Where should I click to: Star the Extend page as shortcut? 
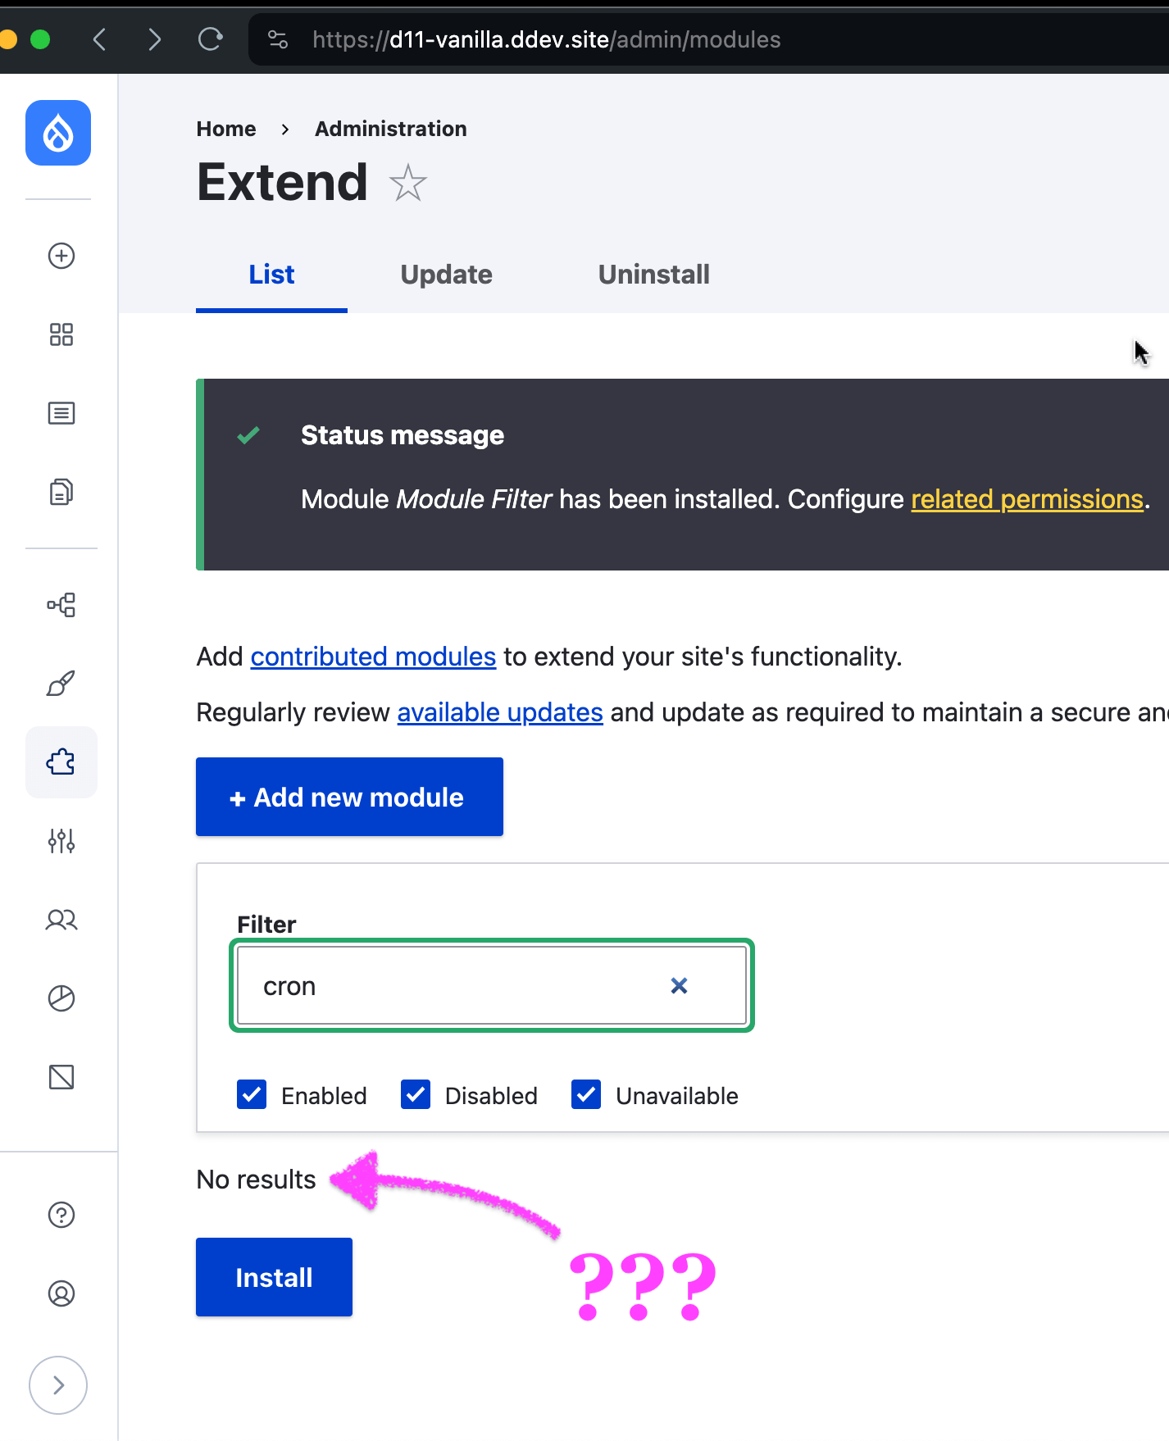click(x=407, y=183)
